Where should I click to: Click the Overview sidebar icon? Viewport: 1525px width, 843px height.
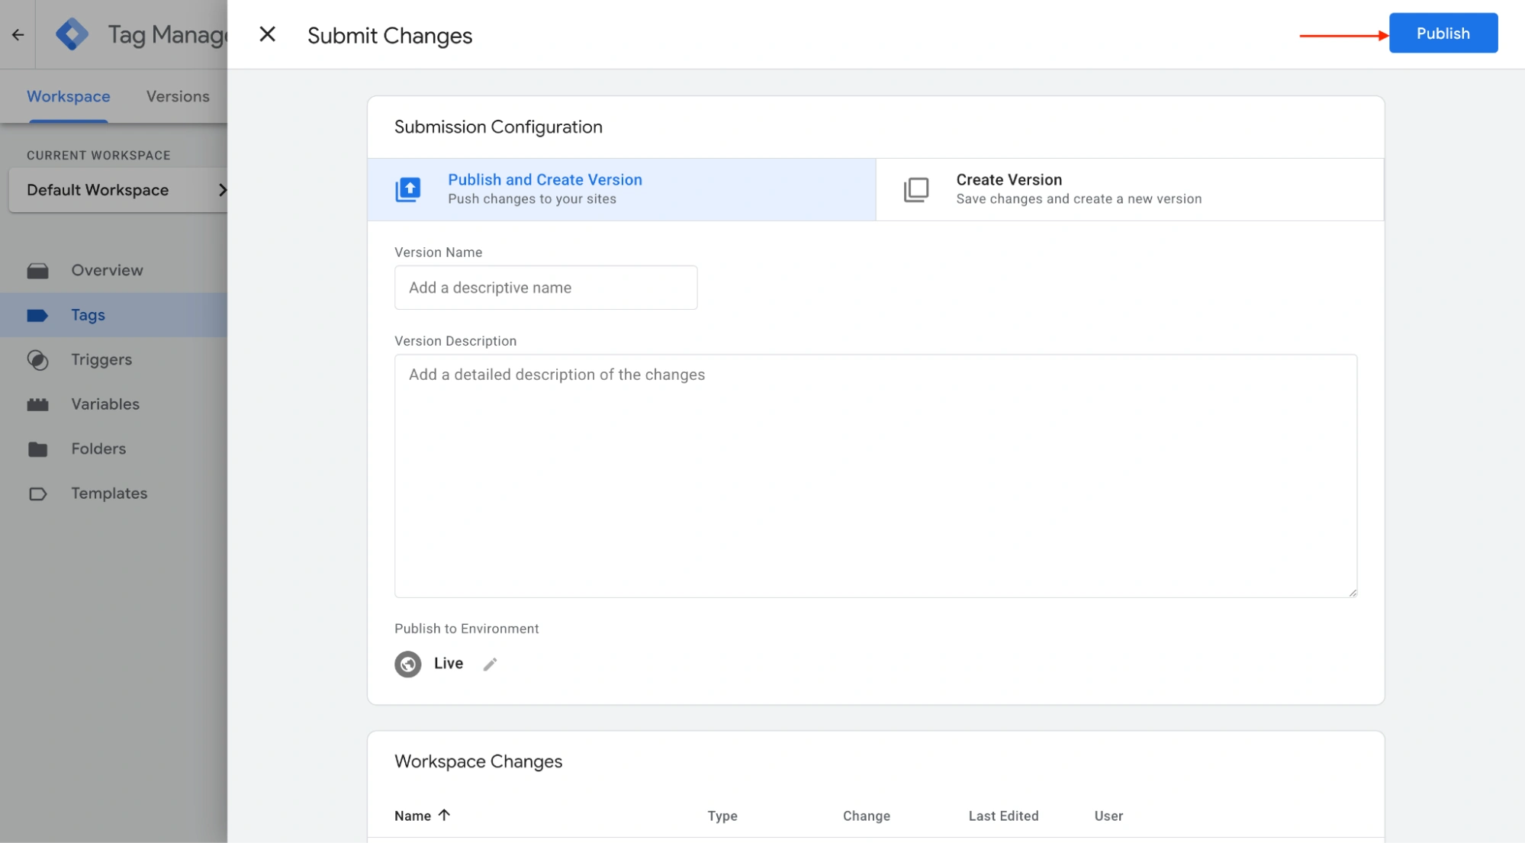tap(37, 271)
